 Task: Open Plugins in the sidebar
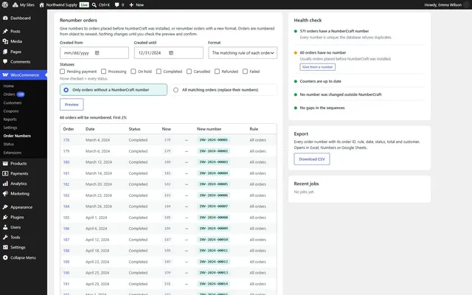pos(24,217)
